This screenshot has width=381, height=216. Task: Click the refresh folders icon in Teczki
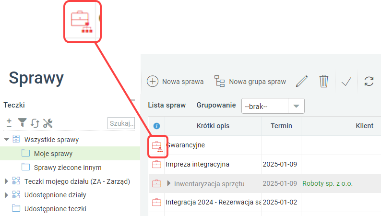point(35,123)
